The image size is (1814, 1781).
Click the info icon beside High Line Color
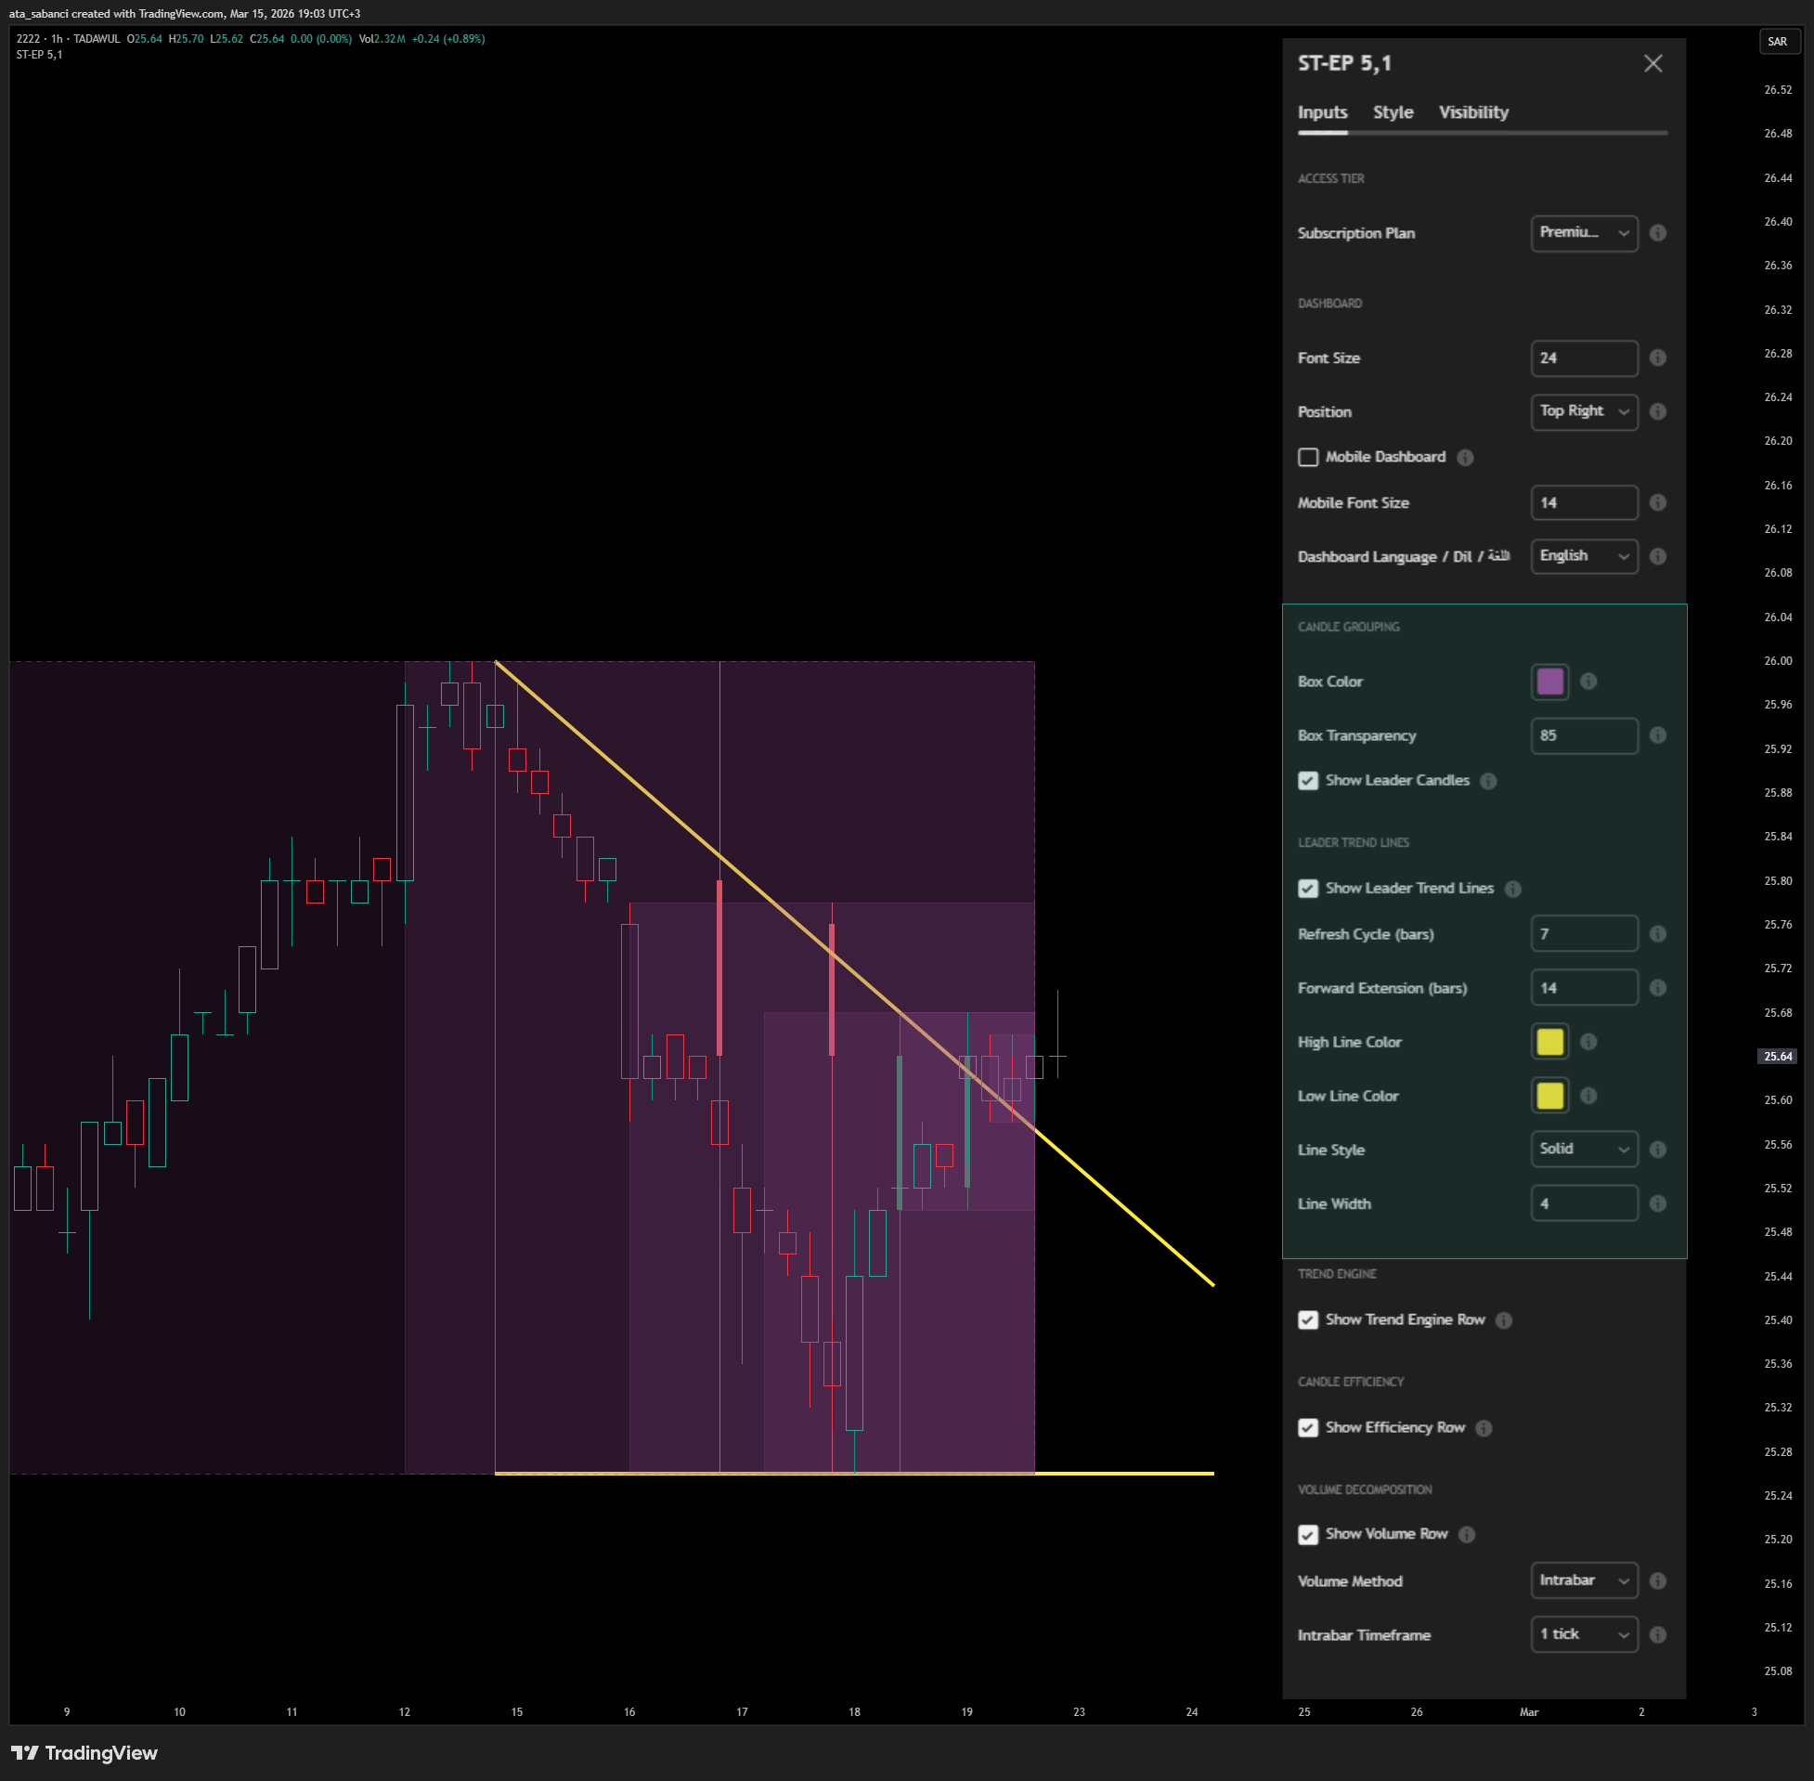click(x=1588, y=1041)
